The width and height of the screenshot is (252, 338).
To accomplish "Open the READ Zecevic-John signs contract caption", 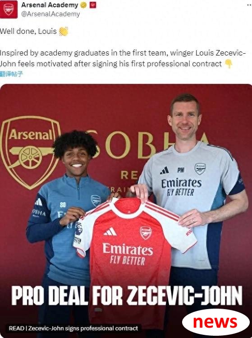I will click(73, 329).
